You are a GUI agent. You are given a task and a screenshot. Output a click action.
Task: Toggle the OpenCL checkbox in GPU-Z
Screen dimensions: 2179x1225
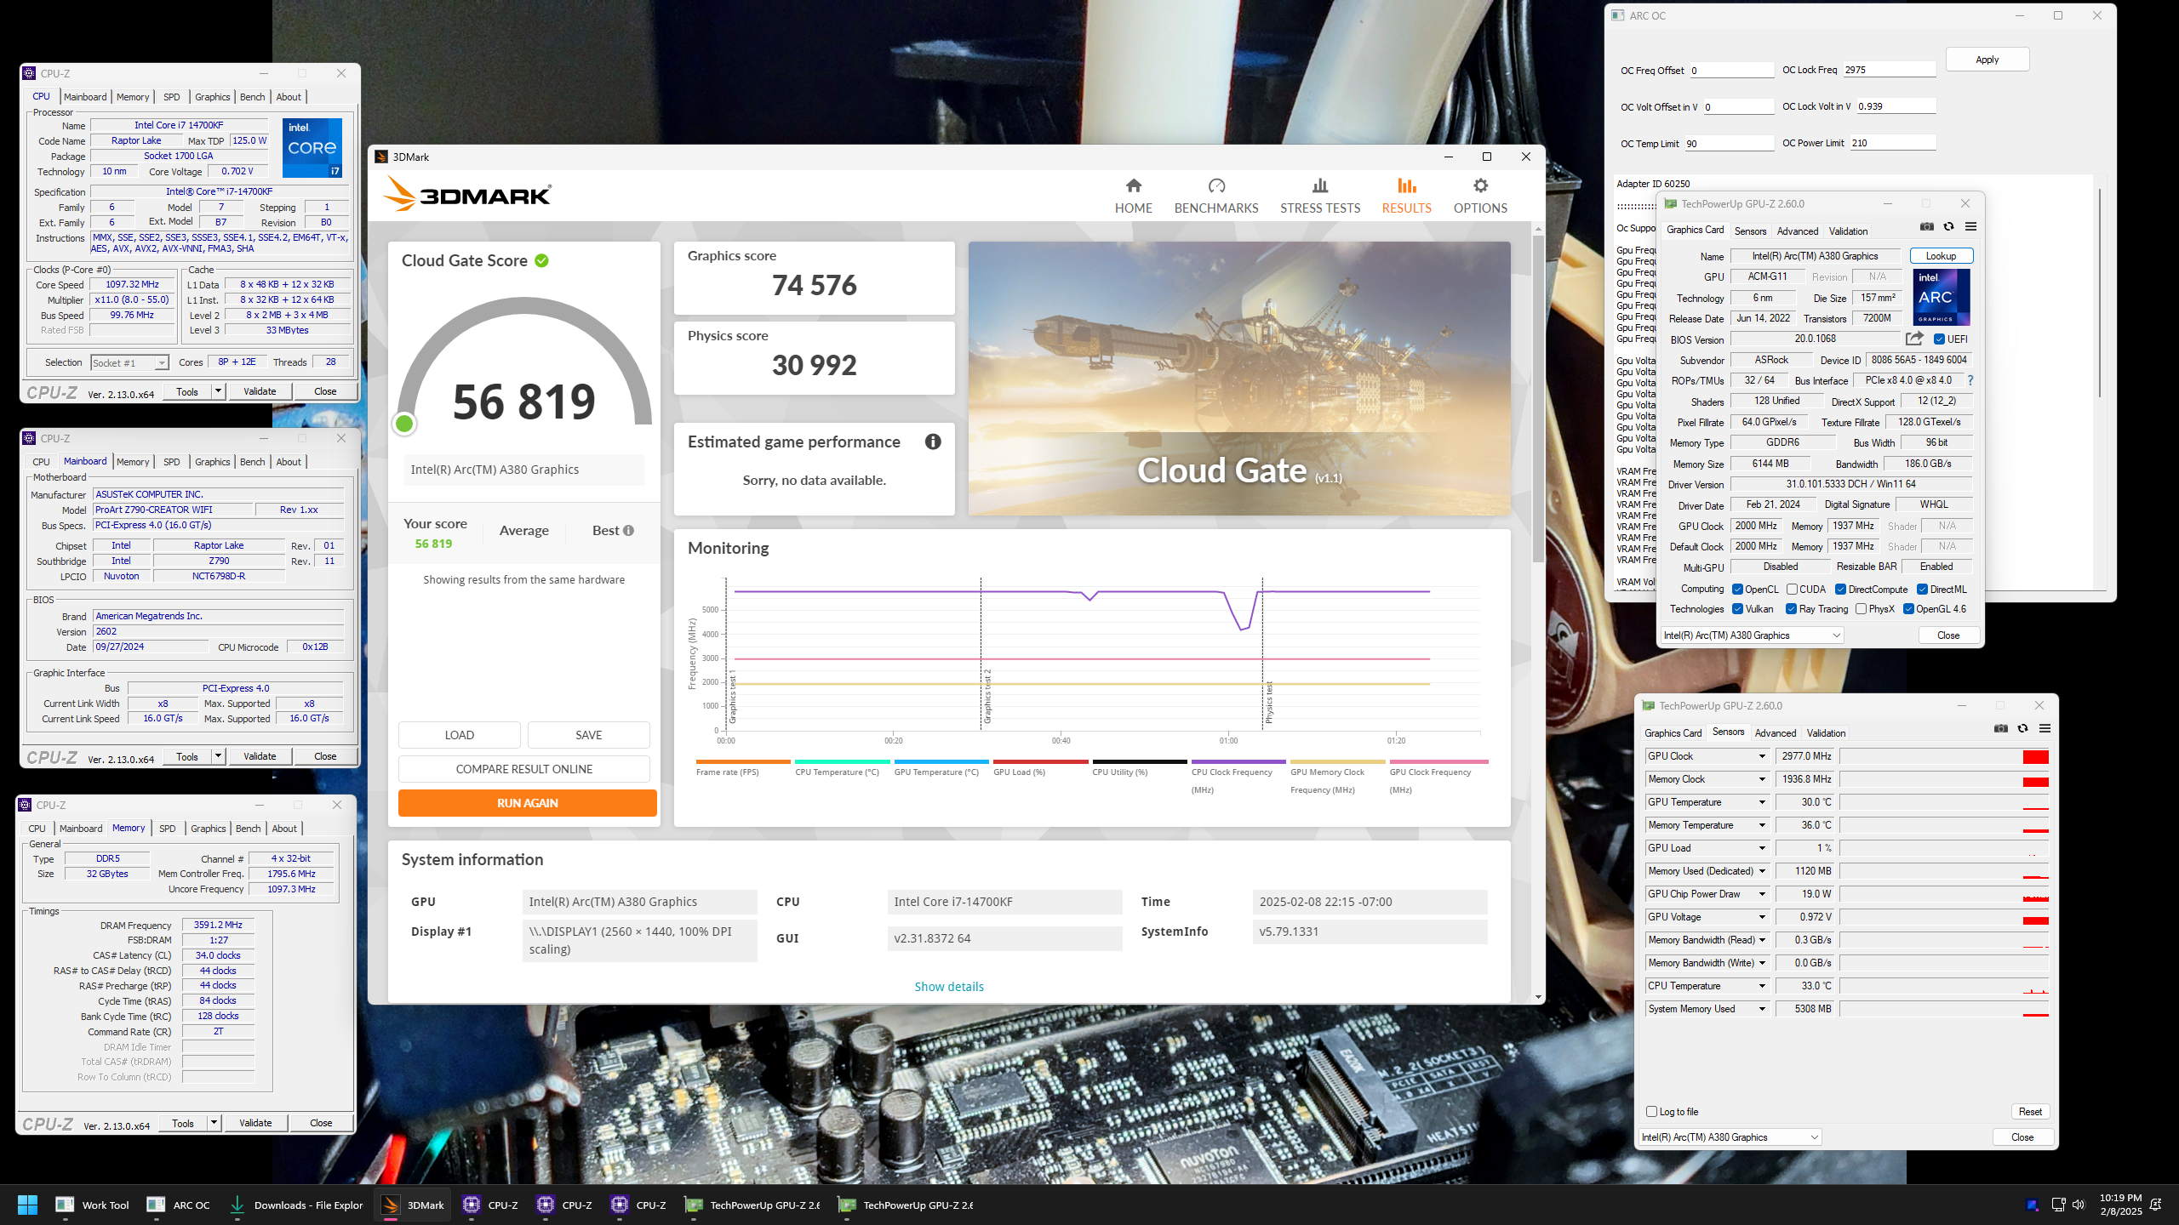pos(1737,589)
